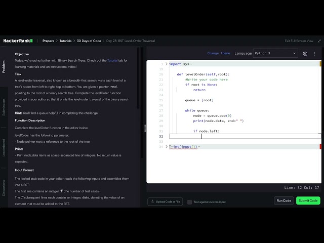Click the 'Prints' heading

pyautogui.click(x=19, y=149)
